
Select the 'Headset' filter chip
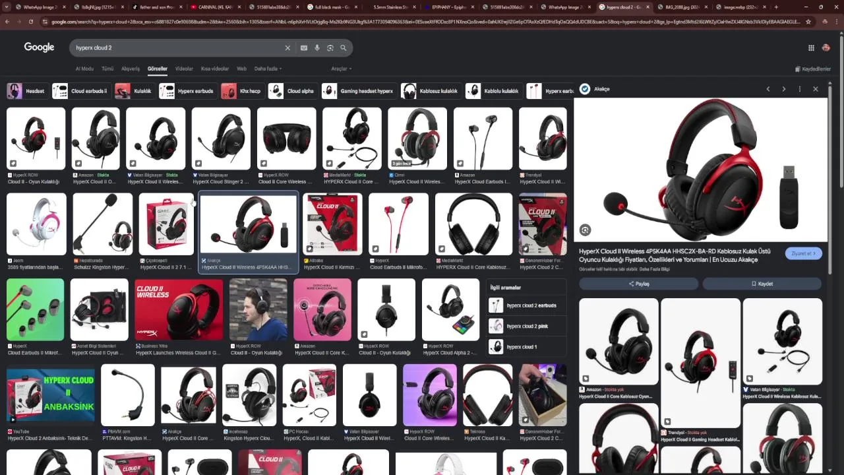pos(26,91)
